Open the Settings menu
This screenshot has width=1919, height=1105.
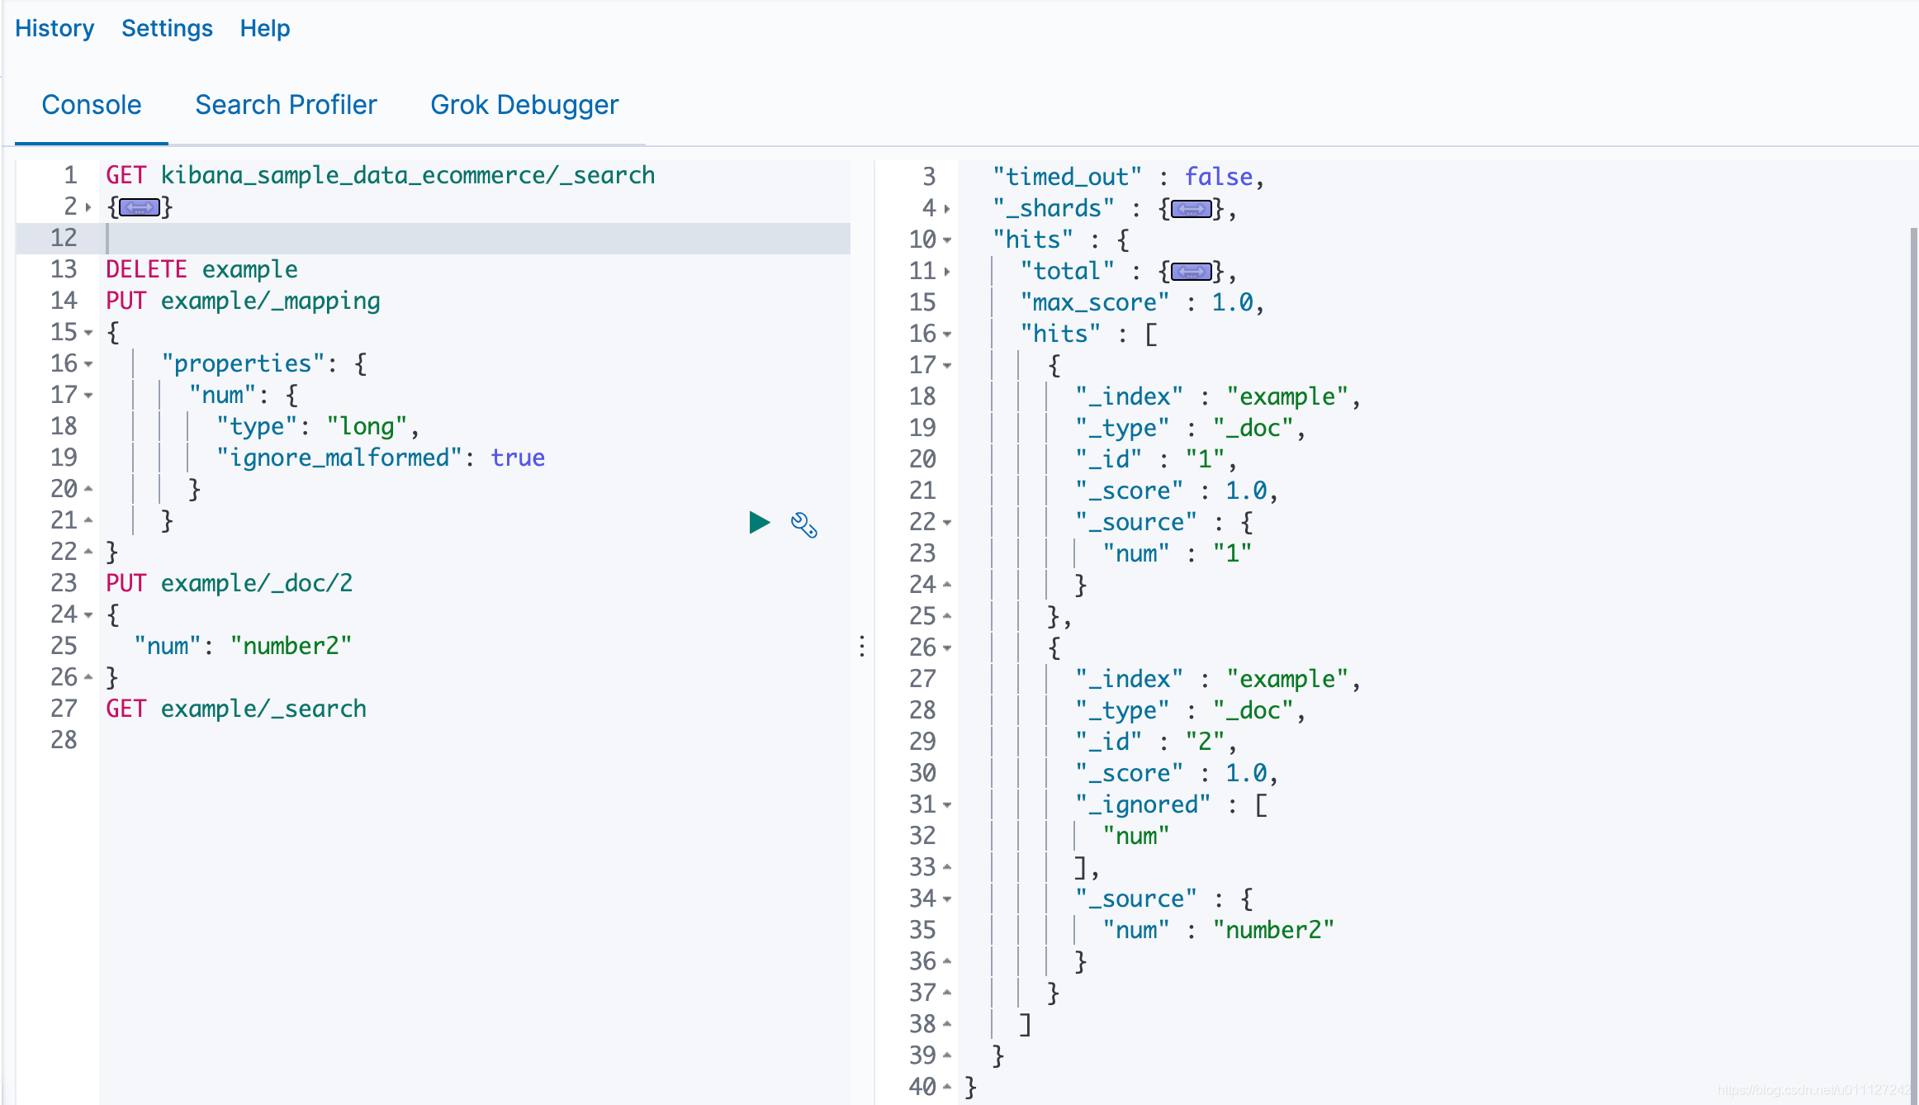167,28
